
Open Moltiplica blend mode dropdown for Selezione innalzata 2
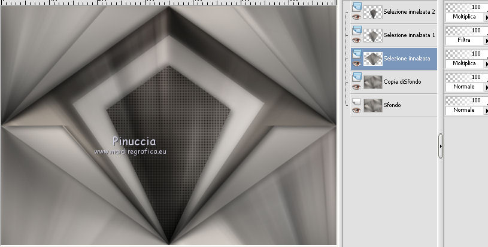click(464, 17)
